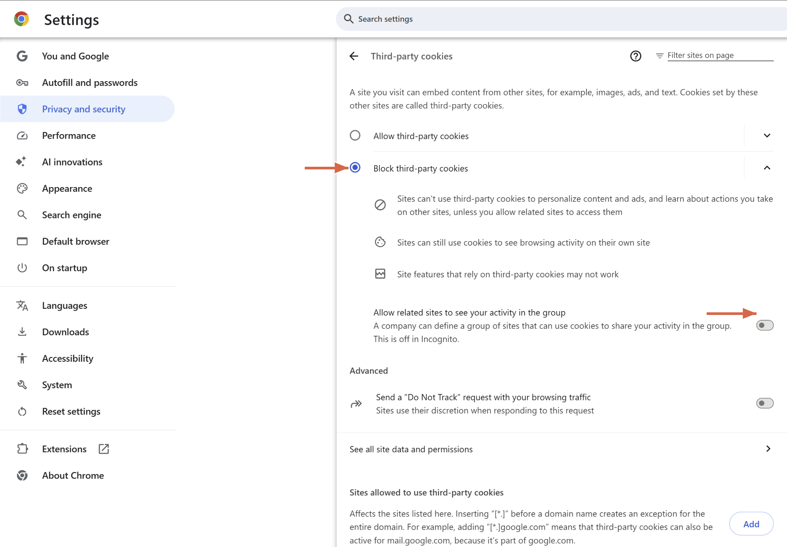The width and height of the screenshot is (787, 547).
Task: Click the magnifier icon for Search engine
Action: (x=22, y=215)
